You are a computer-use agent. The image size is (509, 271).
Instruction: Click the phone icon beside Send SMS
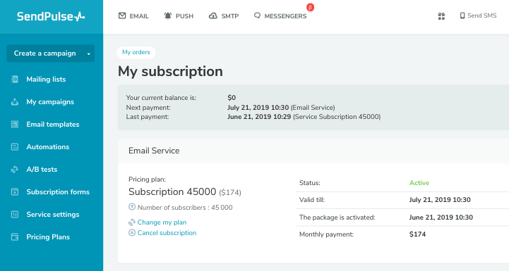tap(462, 15)
